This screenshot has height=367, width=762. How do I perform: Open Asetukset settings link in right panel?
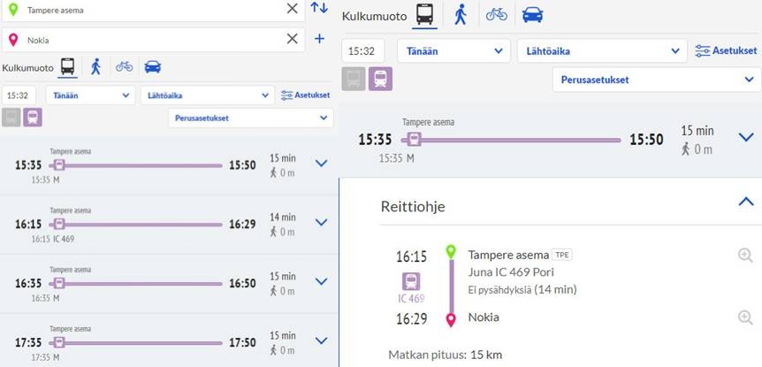click(x=726, y=50)
